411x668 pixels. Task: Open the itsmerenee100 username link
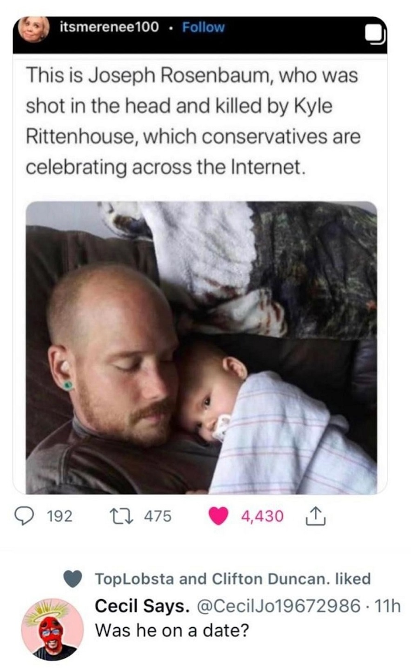pos(109,27)
